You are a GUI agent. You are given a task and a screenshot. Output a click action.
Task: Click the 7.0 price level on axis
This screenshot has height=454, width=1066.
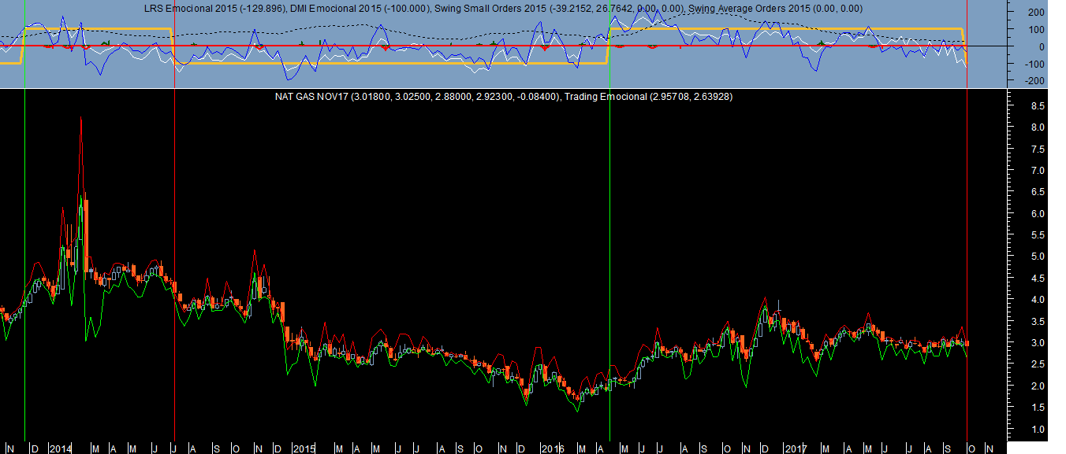[1037, 171]
